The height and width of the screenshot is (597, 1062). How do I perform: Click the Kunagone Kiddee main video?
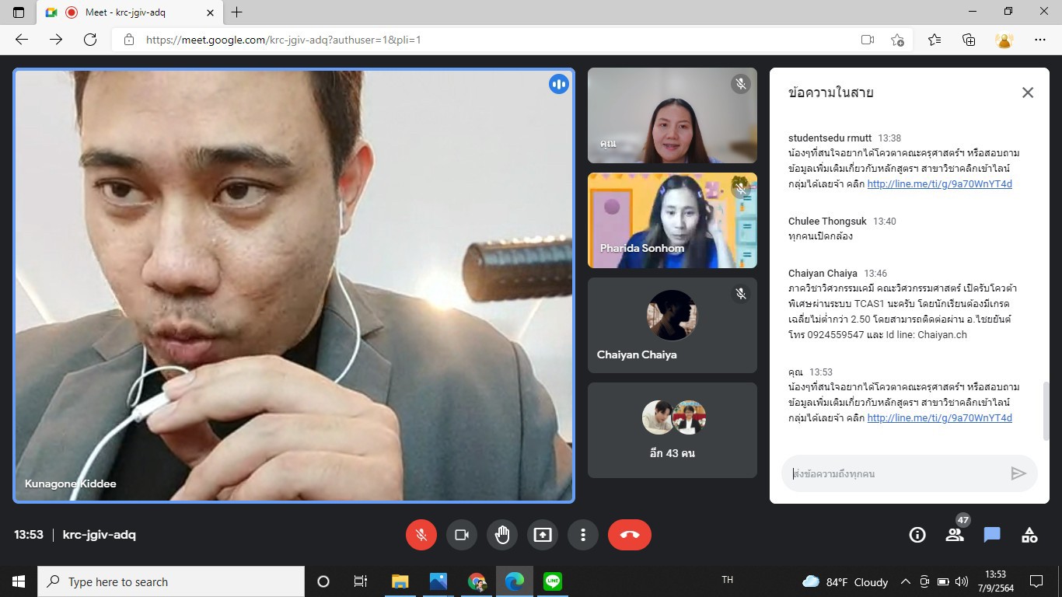click(x=294, y=285)
